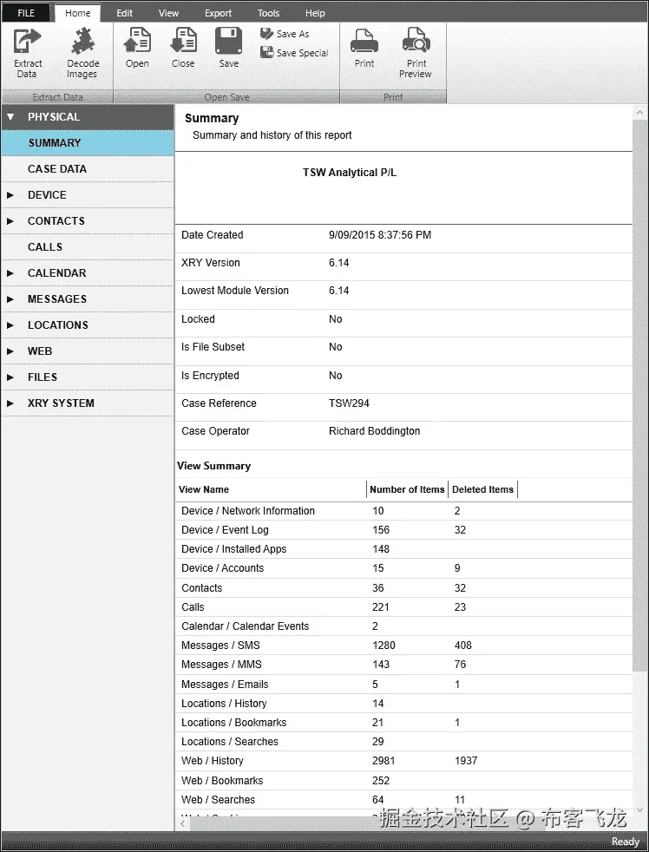Select the Device / Network Information row
This screenshot has width=649, height=852.
tap(403, 511)
